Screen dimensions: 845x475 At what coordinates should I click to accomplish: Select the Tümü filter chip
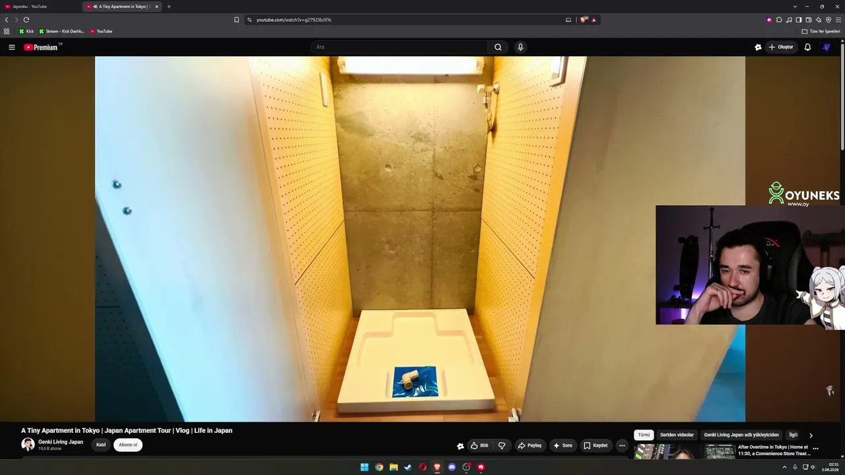644,435
